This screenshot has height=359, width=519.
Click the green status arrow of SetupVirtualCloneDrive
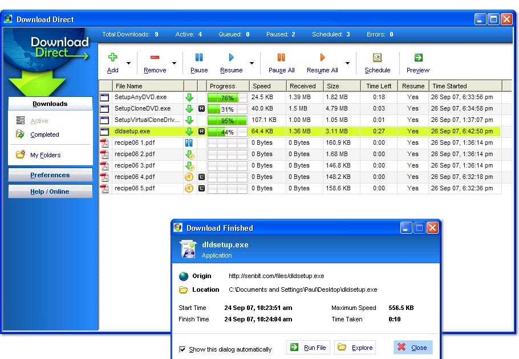click(x=189, y=120)
